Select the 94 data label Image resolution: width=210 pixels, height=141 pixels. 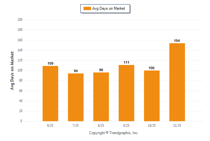click(76, 71)
